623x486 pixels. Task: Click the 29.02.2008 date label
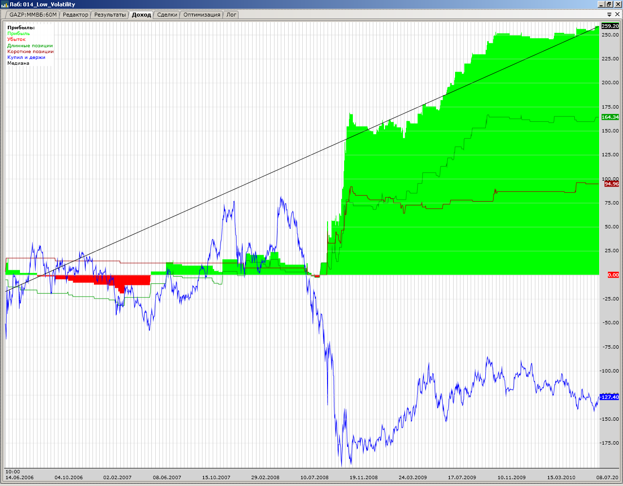tap(265, 478)
